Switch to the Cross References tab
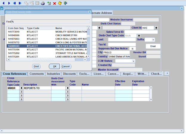This screenshot has width=186, height=134. 14,74
